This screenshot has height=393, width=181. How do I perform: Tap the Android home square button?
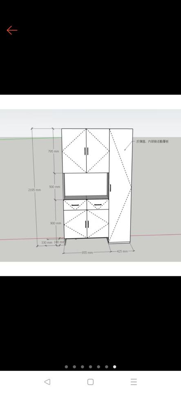point(91,382)
